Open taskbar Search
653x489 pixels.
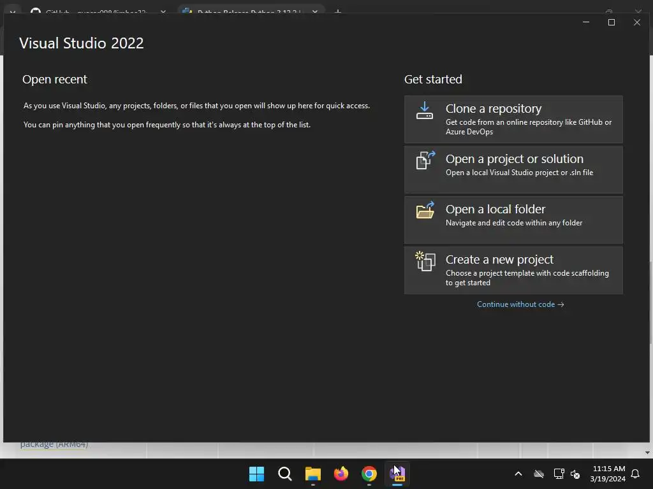coord(285,474)
